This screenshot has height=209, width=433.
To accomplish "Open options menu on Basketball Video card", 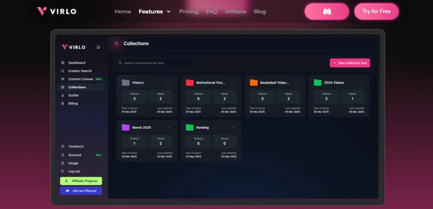I will pyautogui.click(x=296, y=82).
